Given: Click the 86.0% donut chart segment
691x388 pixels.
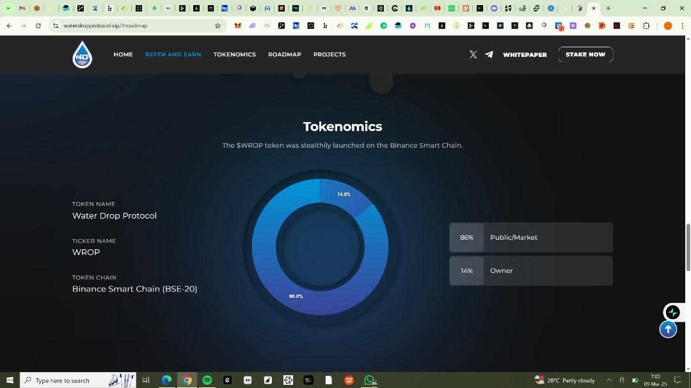Looking at the screenshot, I should tap(296, 297).
